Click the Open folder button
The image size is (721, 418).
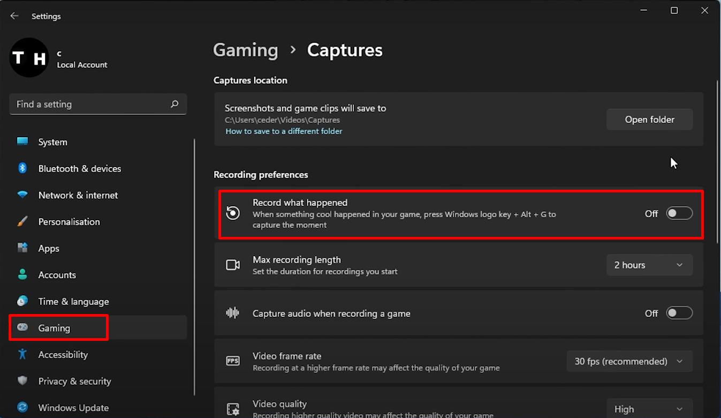pos(649,119)
